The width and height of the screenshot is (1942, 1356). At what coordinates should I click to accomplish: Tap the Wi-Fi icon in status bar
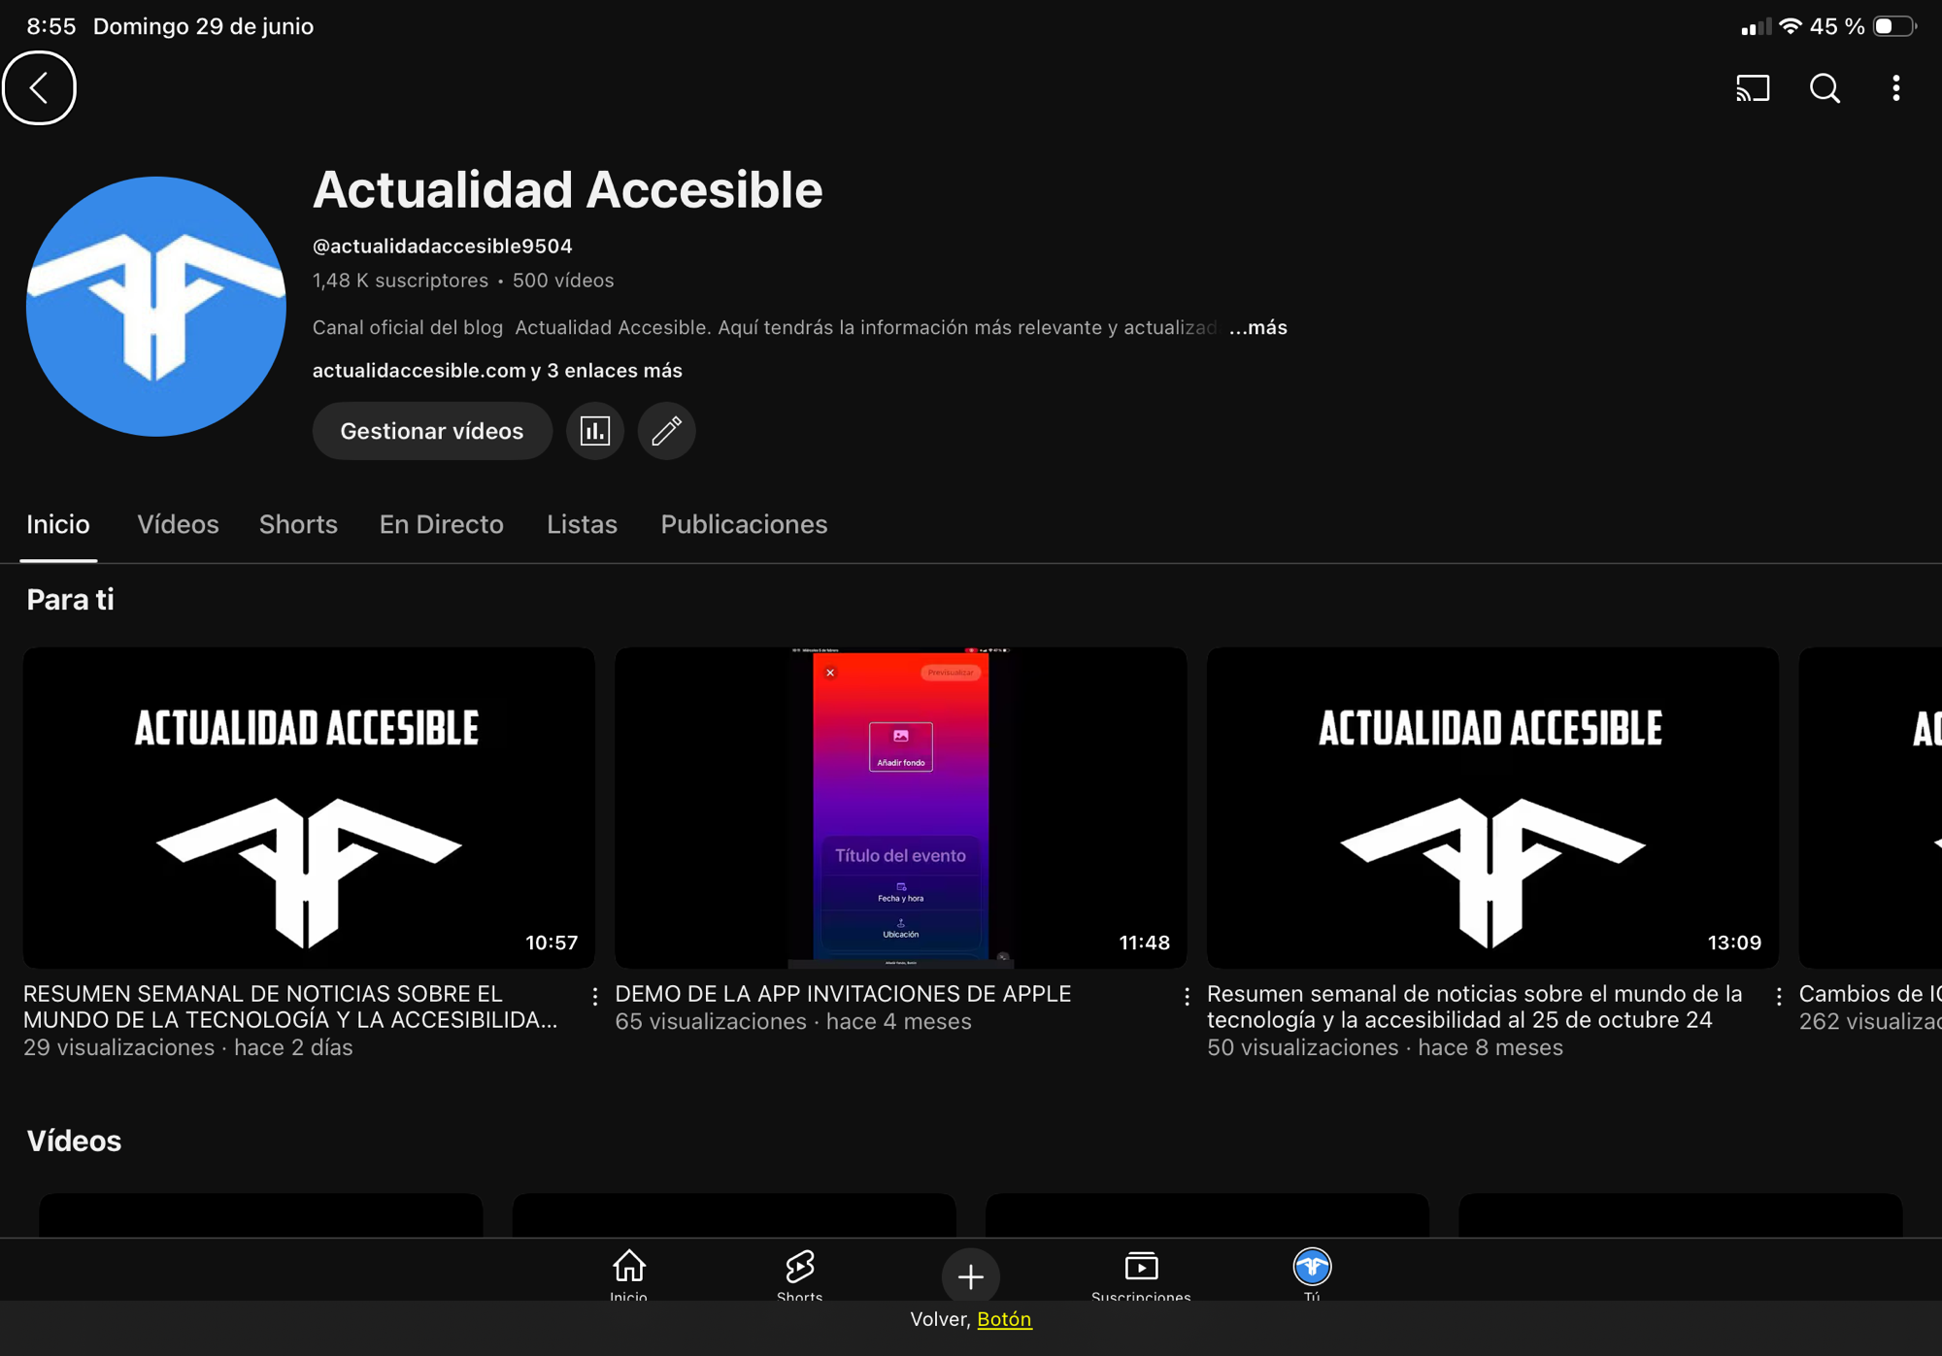click(x=1791, y=26)
